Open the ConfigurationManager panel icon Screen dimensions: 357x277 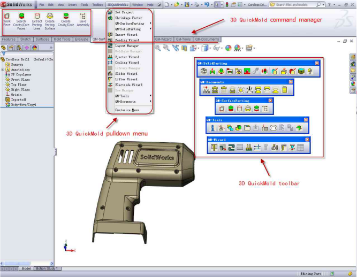pos(19,48)
